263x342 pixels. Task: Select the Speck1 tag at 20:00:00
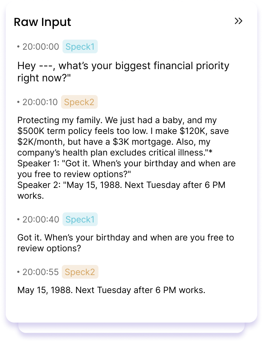point(80,46)
